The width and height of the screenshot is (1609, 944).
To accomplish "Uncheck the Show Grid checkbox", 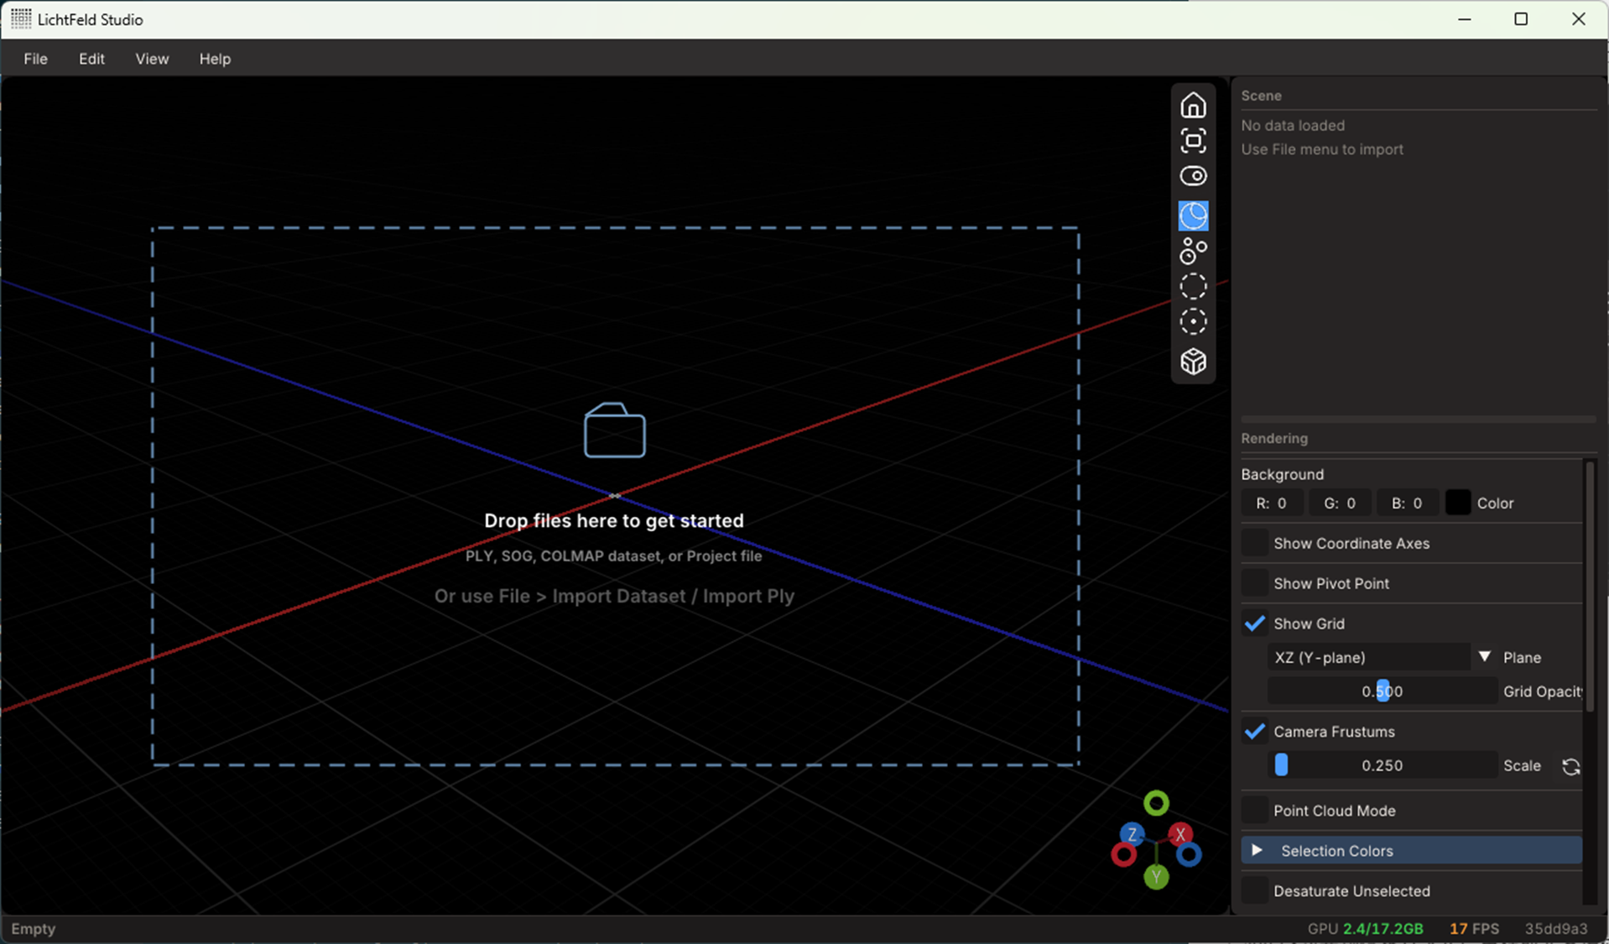I will [1255, 623].
